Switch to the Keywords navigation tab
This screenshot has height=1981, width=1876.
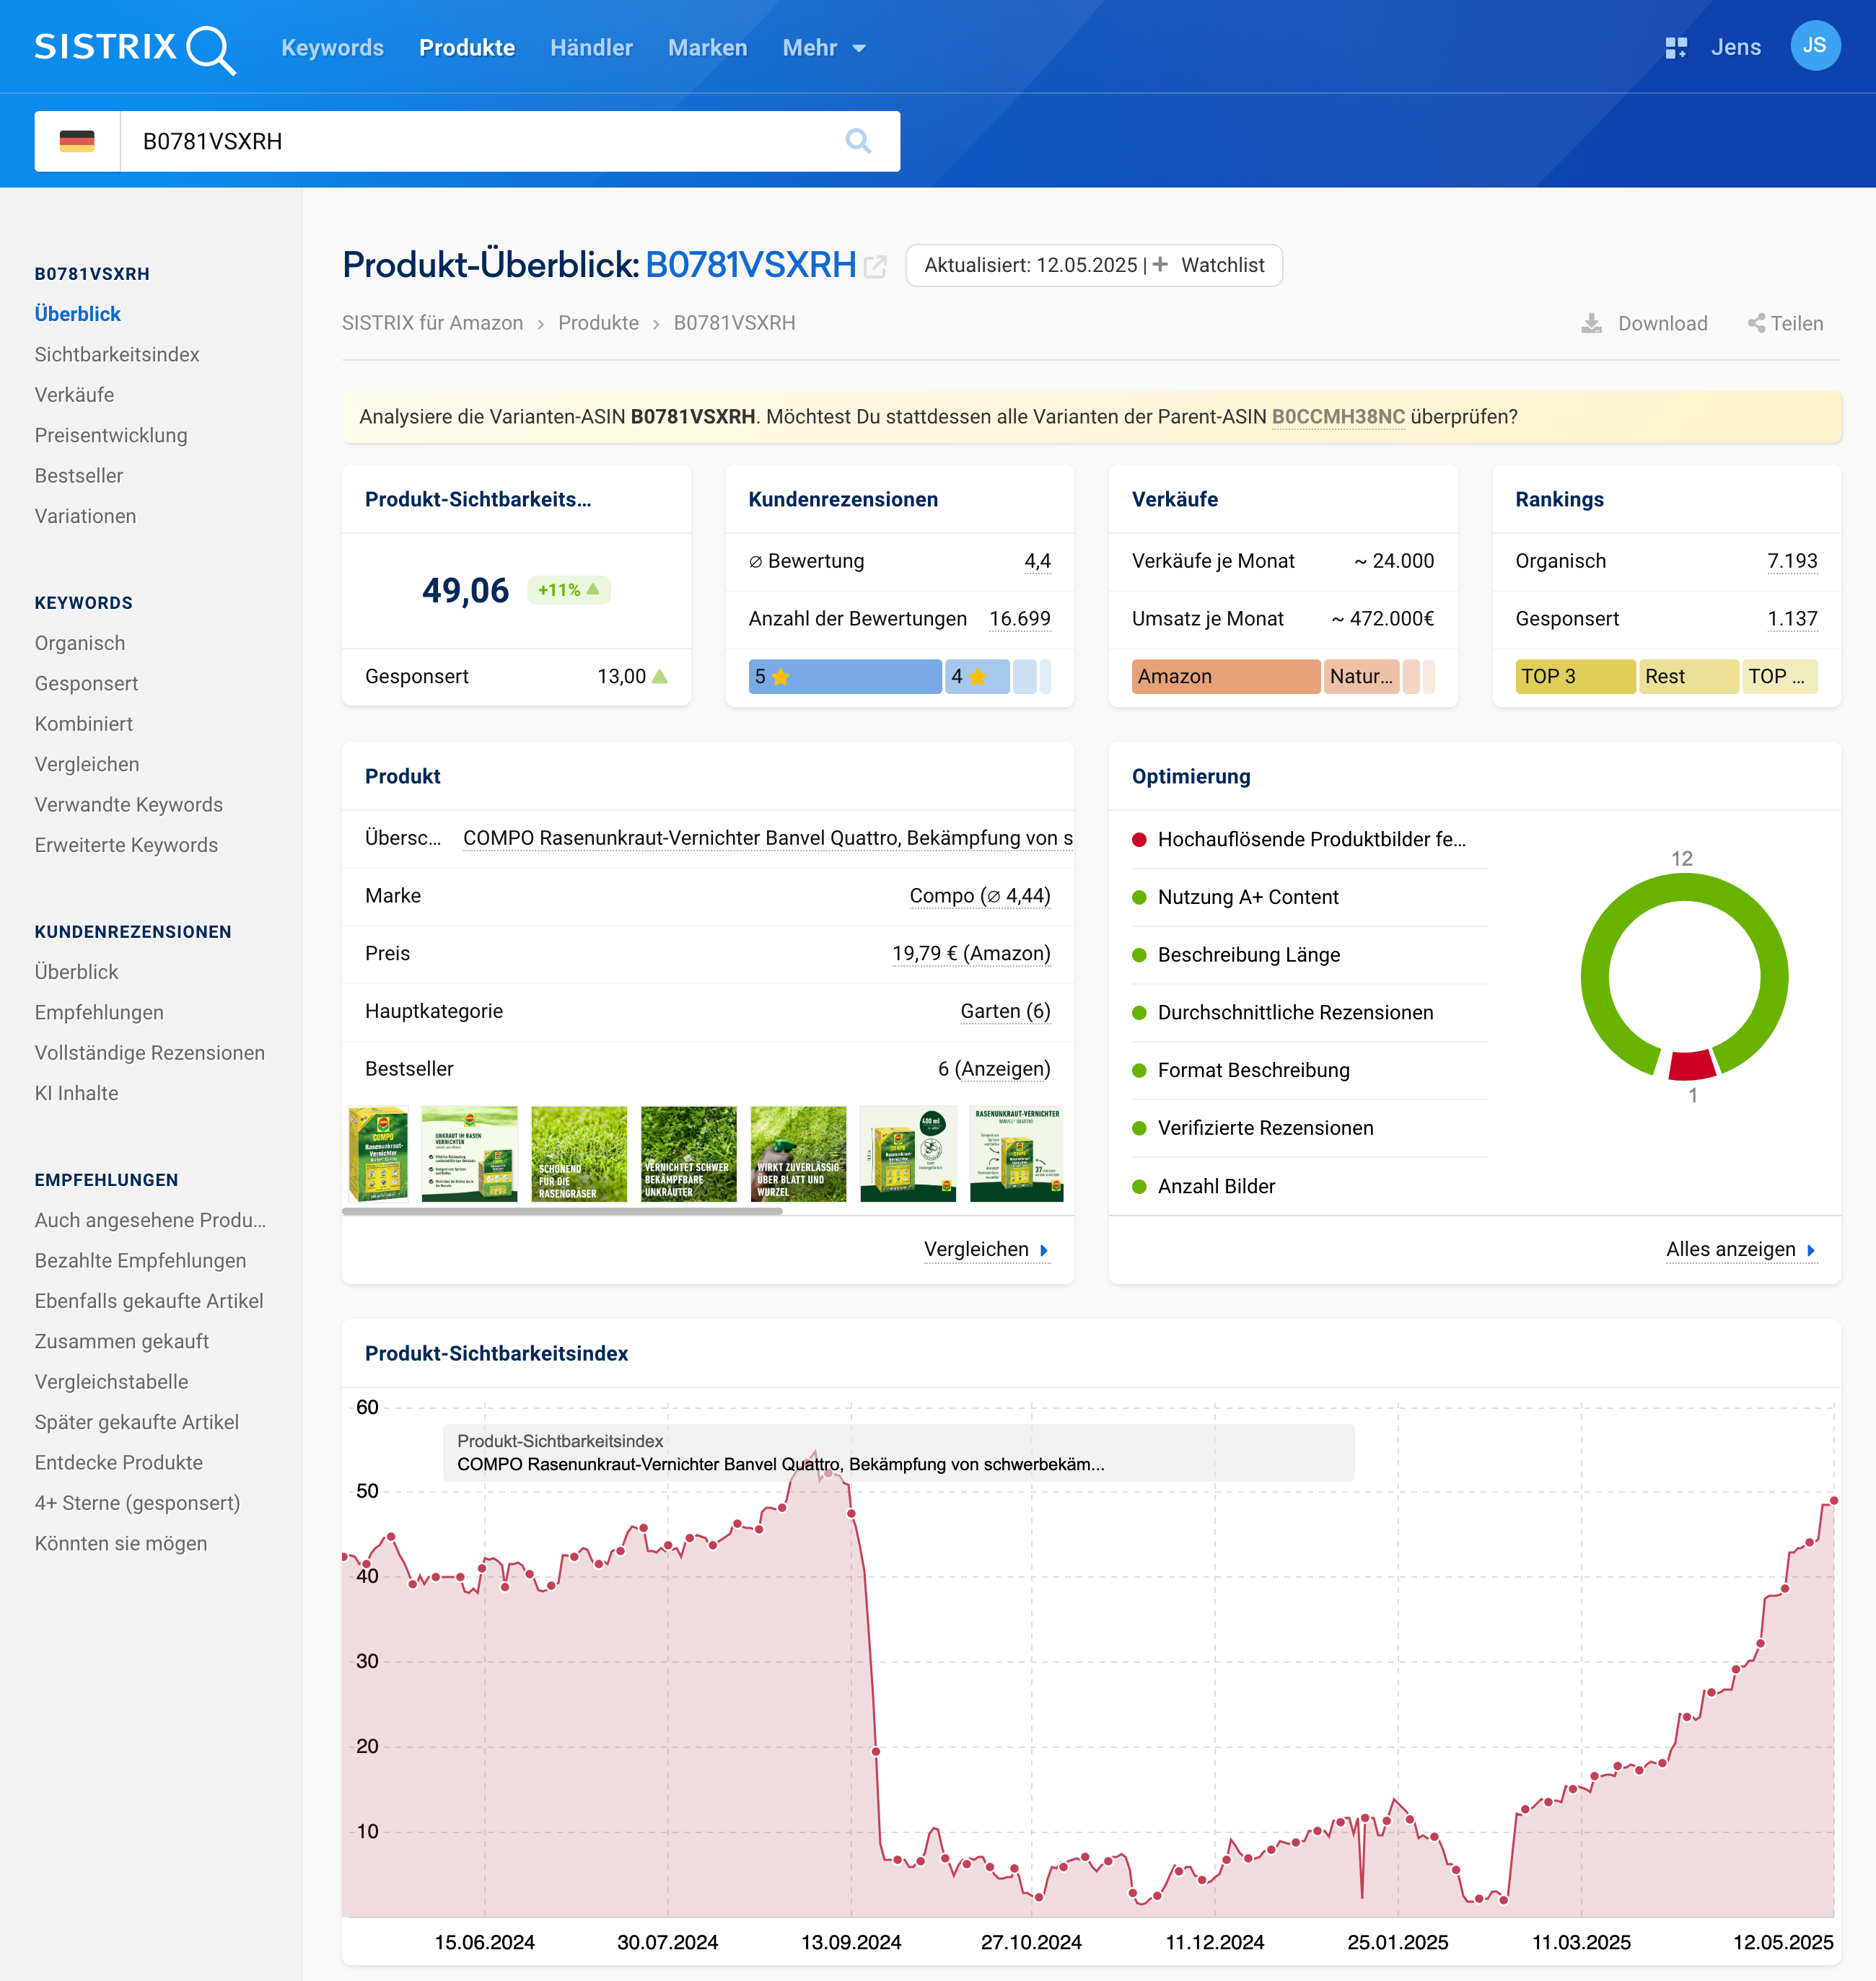coord(332,48)
